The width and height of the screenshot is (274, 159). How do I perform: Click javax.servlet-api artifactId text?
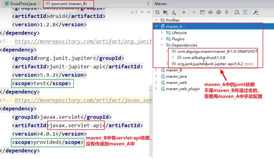tap(76, 125)
